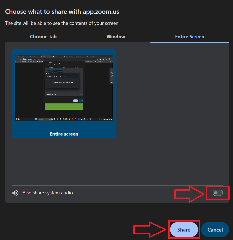The height and width of the screenshot is (240, 233).
Task: Click the Share button
Action: click(x=184, y=230)
